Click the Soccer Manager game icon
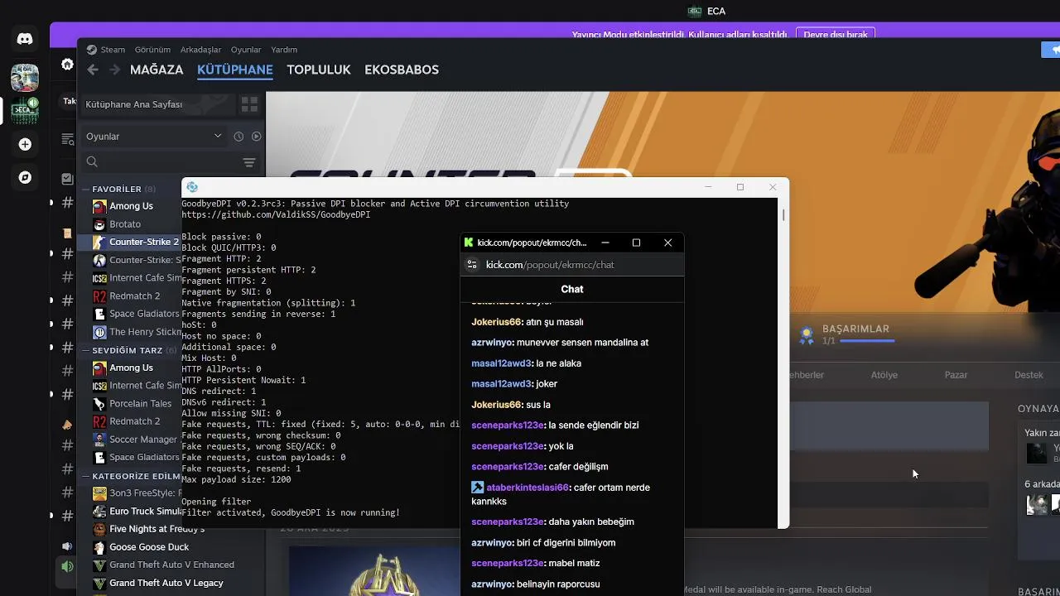Image resolution: width=1060 pixels, height=596 pixels. 99,440
